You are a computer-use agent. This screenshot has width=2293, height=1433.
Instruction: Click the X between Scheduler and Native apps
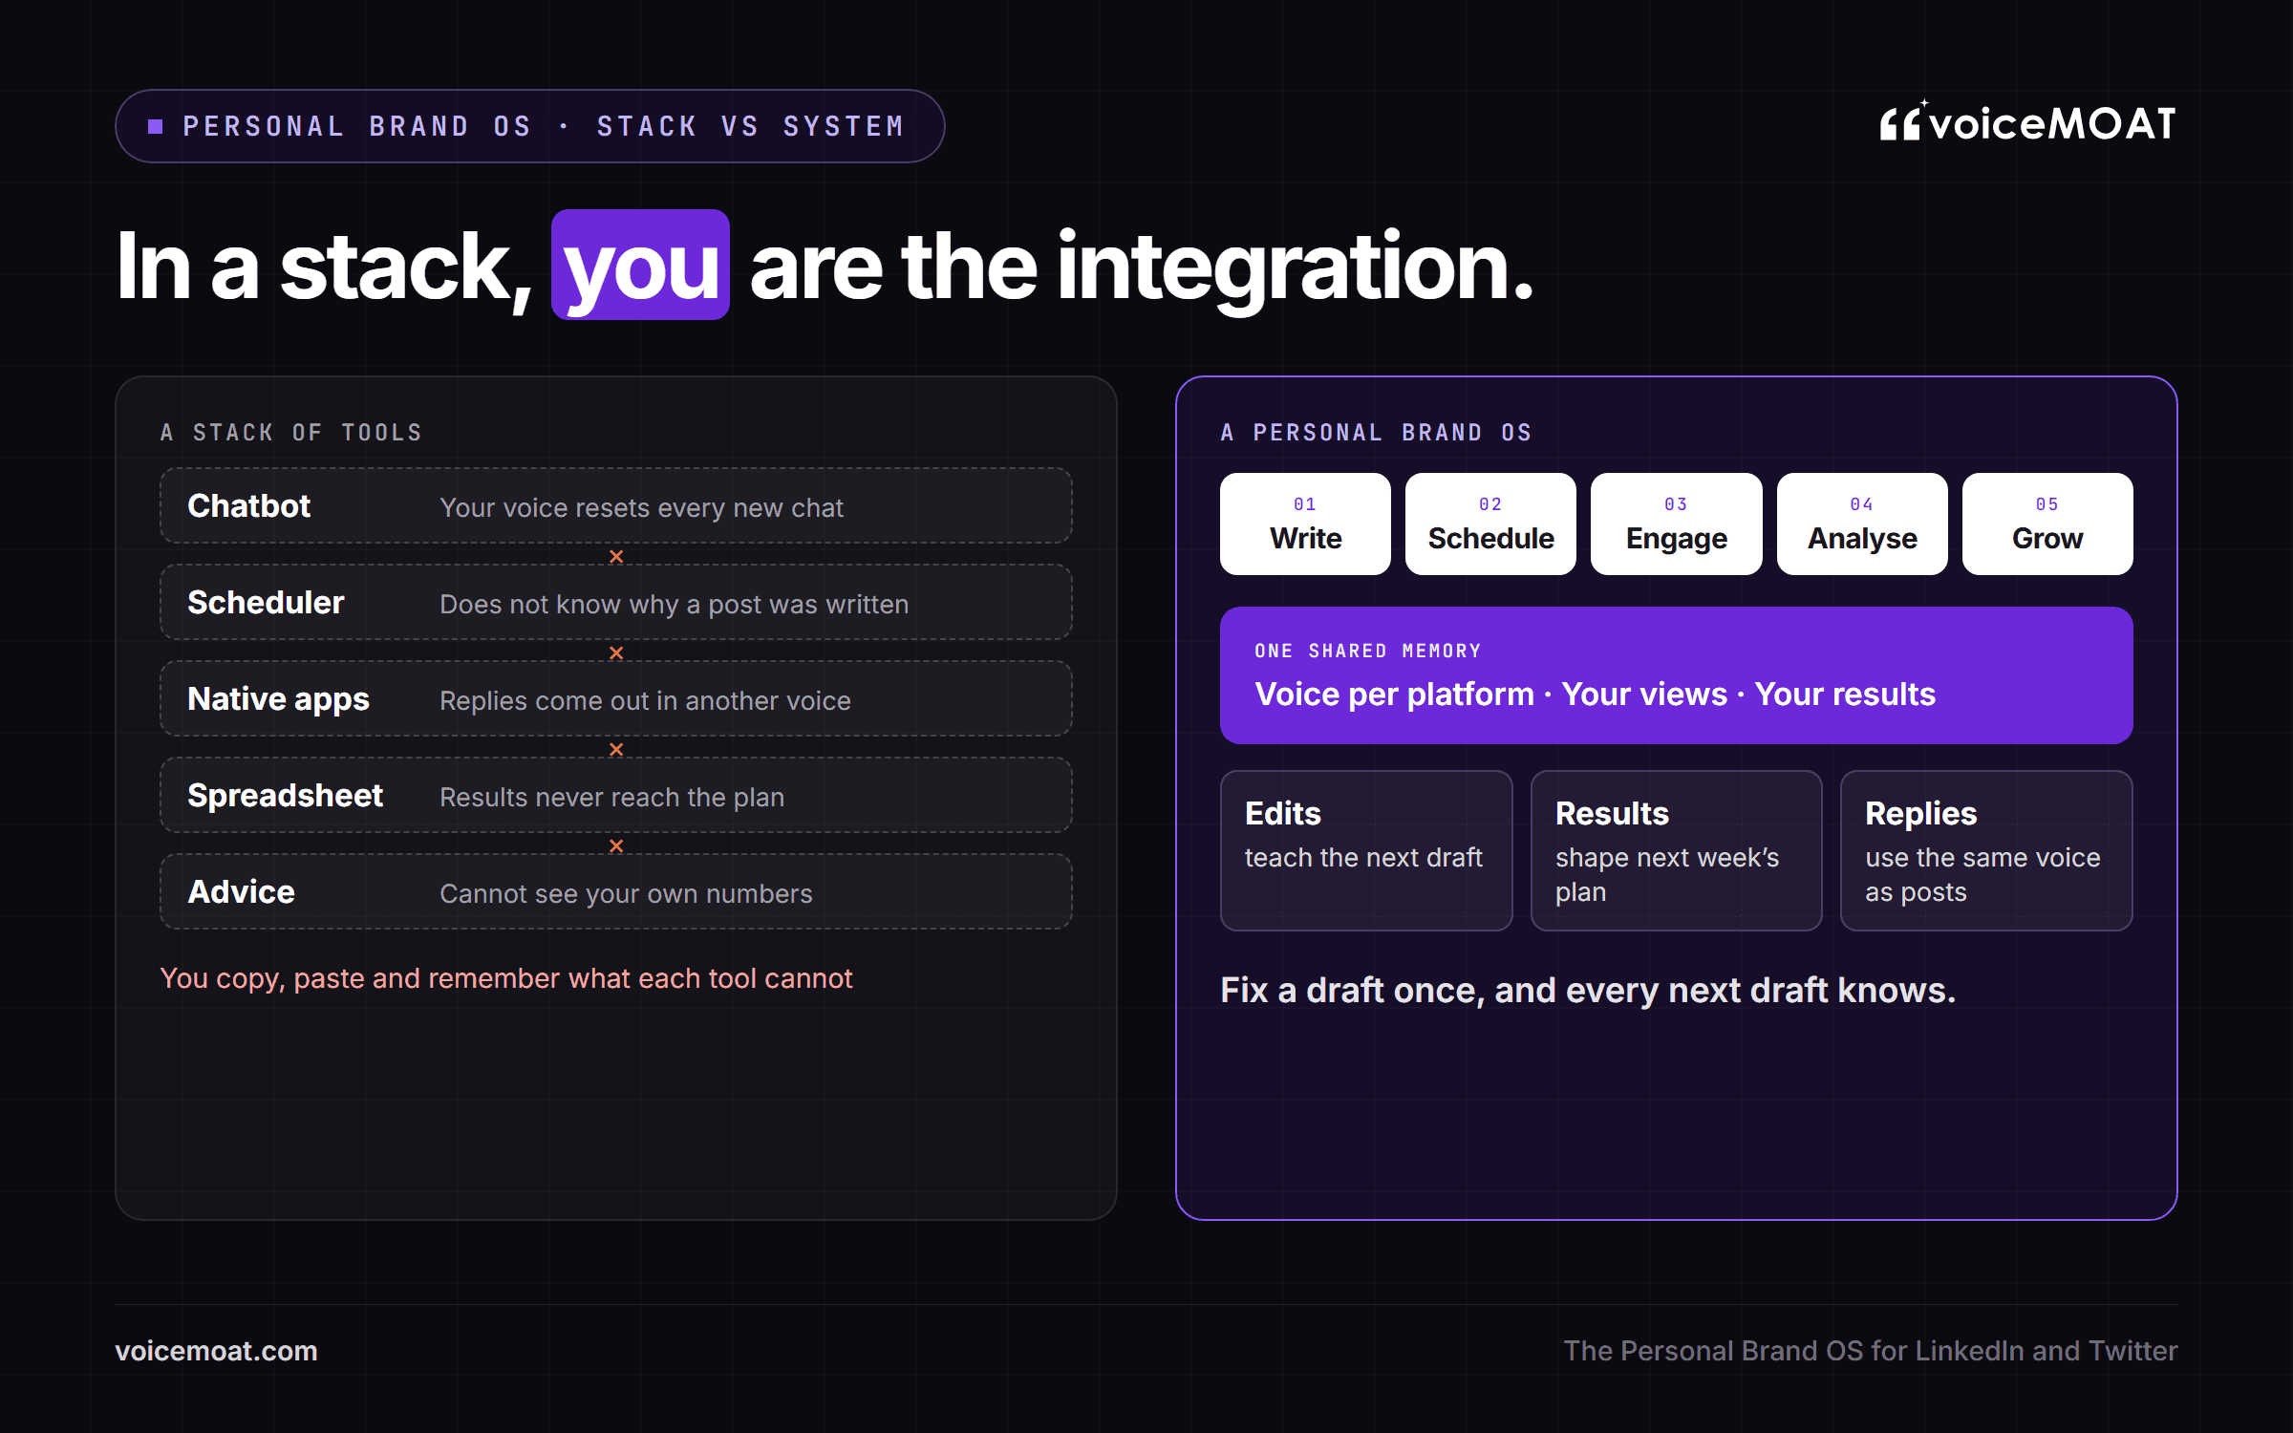616,652
